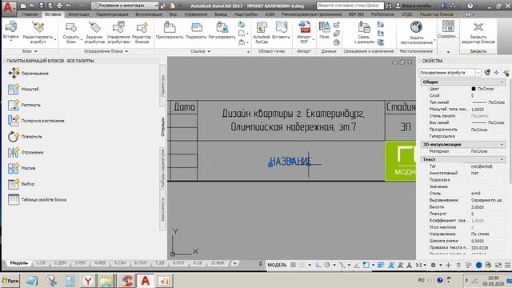Viewport: 512px width, 288px height.
Task: Open the Управление ribbon tab
Action: click(195, 14)
